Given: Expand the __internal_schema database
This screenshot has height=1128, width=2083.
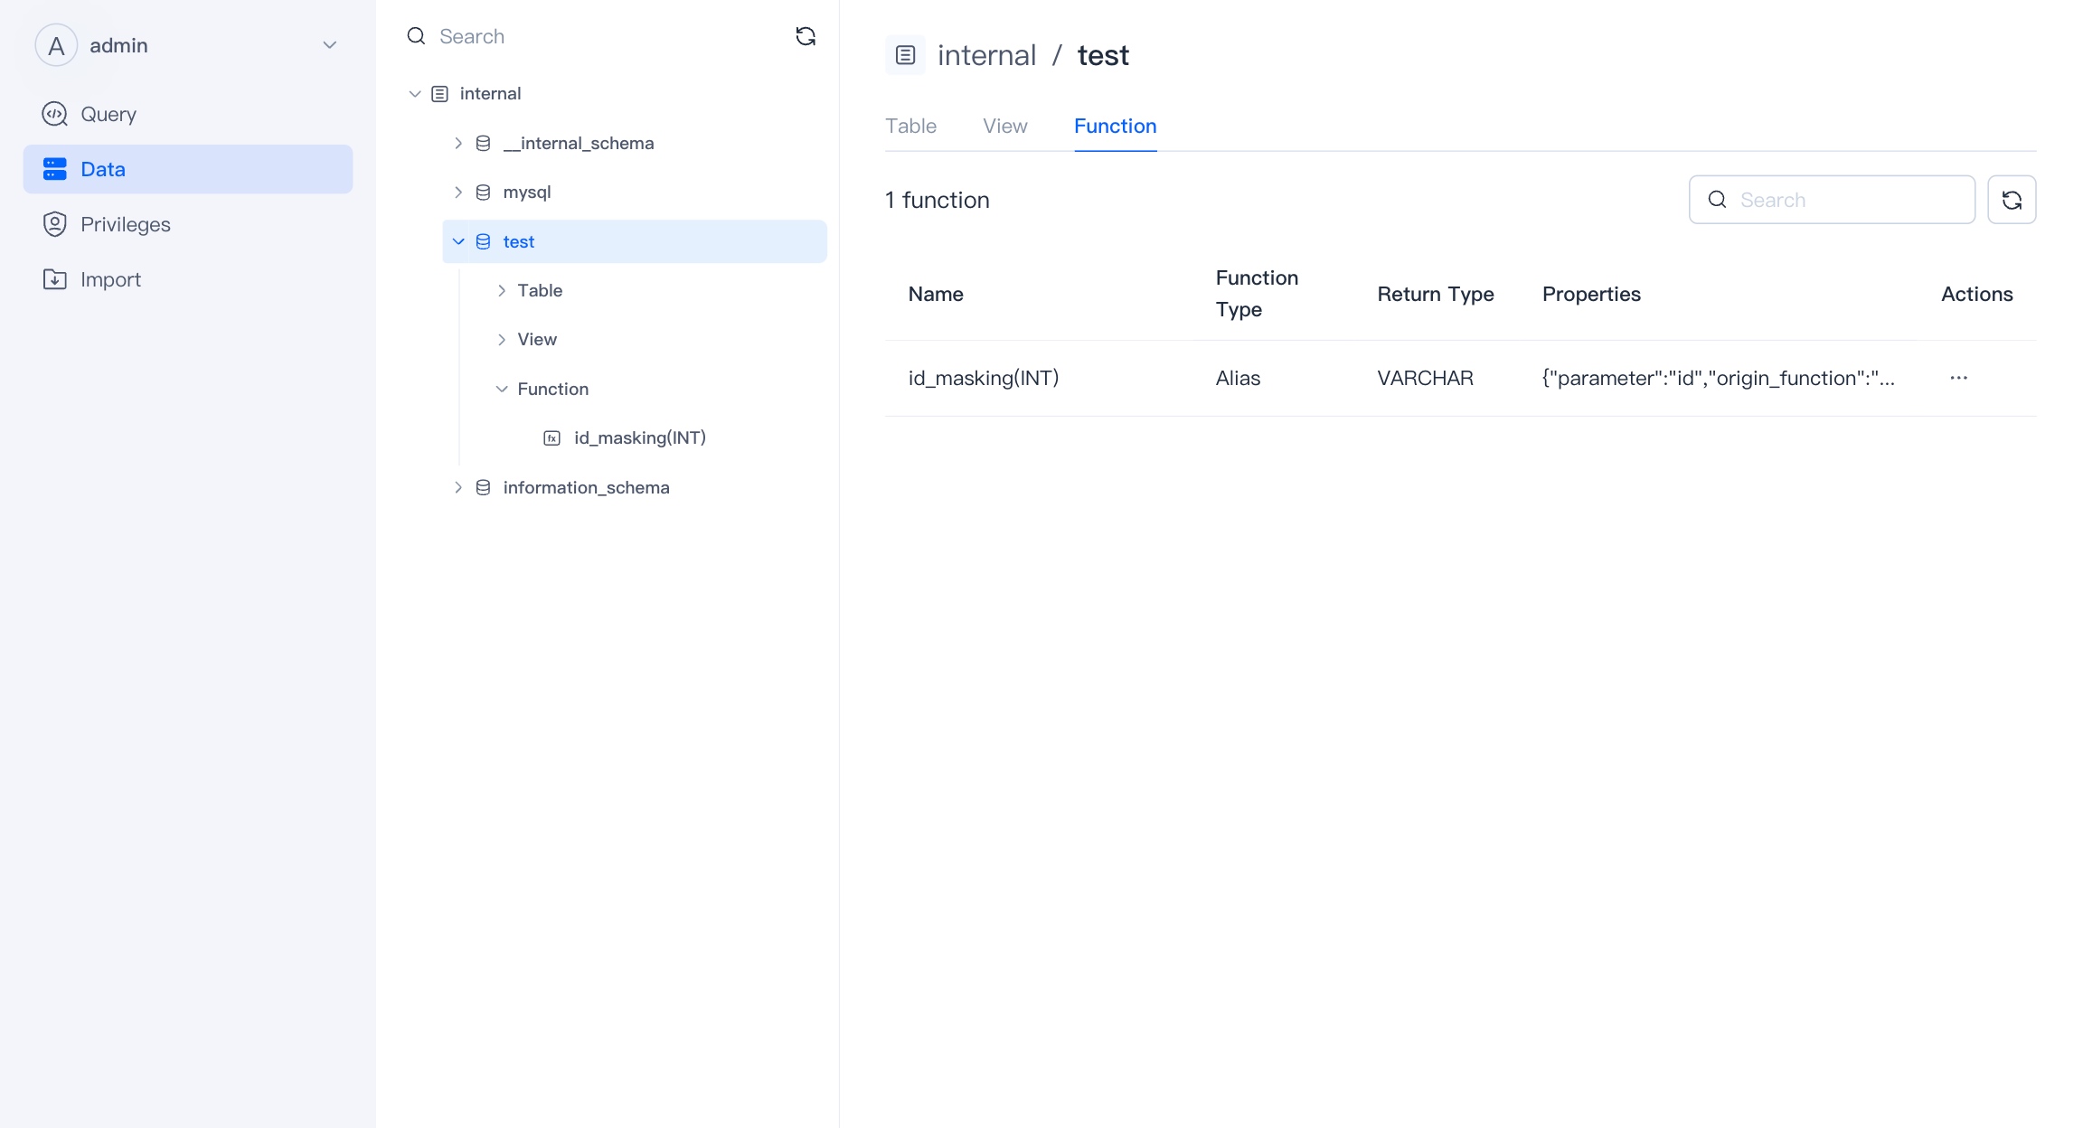Looking at the screenshot, I should tap(458, 143).
